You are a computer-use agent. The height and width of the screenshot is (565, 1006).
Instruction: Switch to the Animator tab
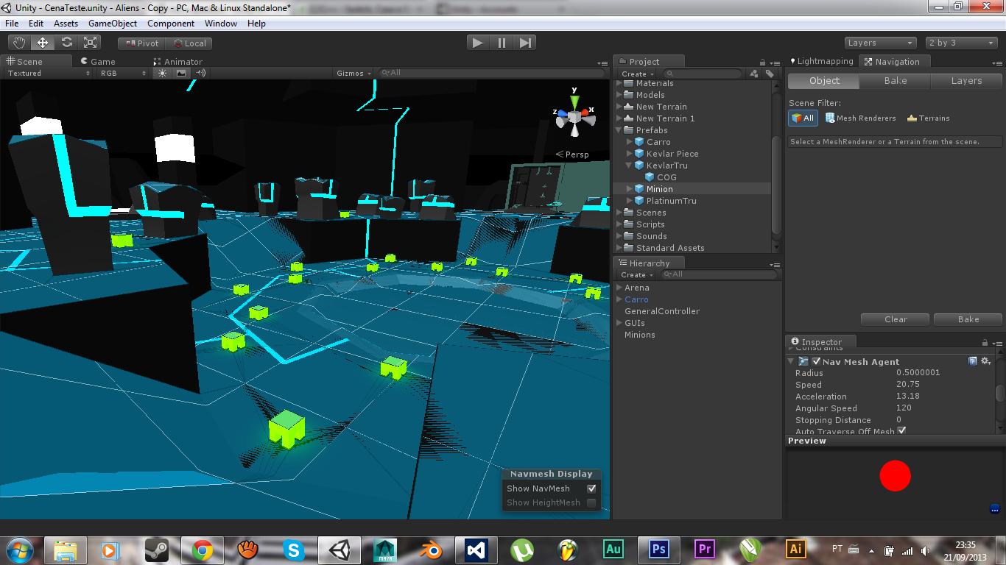click(177, 62)
